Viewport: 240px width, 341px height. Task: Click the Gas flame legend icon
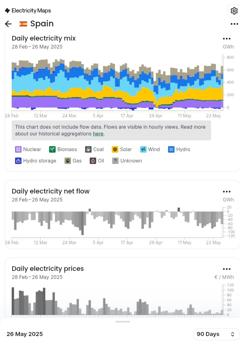(68, 161)
